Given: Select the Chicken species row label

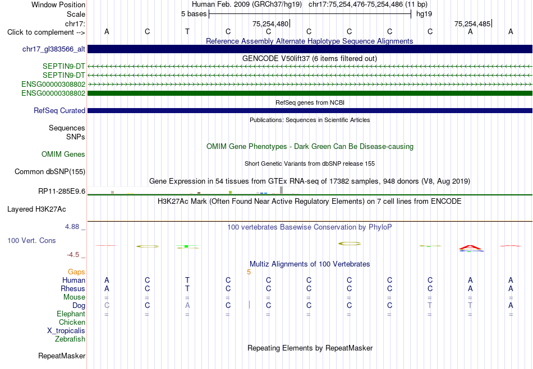Looking at the screenshot, I should [72, 322].
